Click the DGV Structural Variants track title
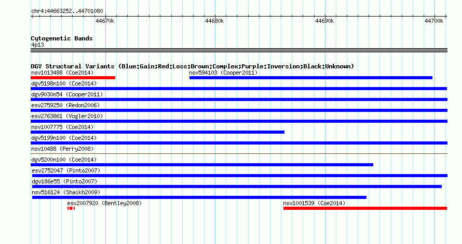The image size is (462, 244). (192, 66)
